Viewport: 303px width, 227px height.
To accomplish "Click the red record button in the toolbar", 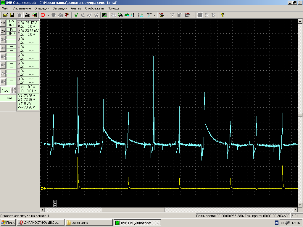I will 43,15.
